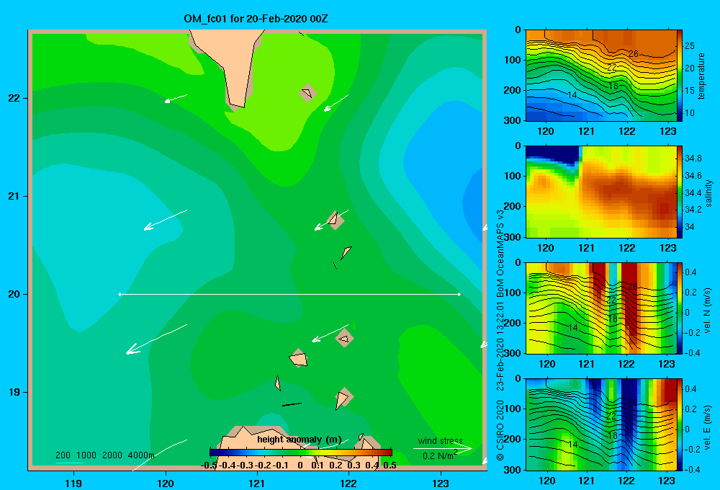Image resolution: width=720 pixels, height=490 pixels.
Task: Click the 'salinity' color bar label
Action: tap(708, 193)
